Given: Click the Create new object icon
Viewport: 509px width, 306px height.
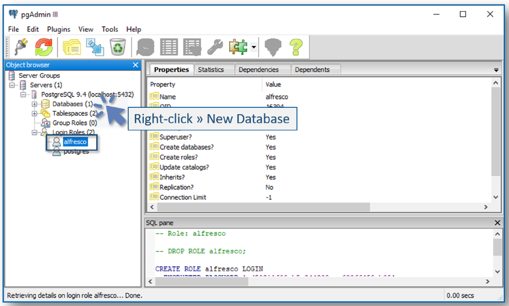Looking at the screenshot, I should 94,46.
